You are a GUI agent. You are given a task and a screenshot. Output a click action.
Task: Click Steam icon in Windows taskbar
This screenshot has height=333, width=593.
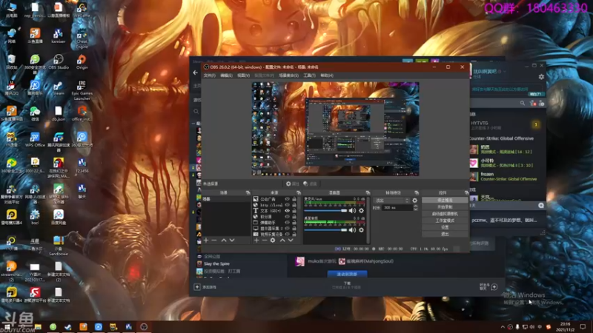68,327
